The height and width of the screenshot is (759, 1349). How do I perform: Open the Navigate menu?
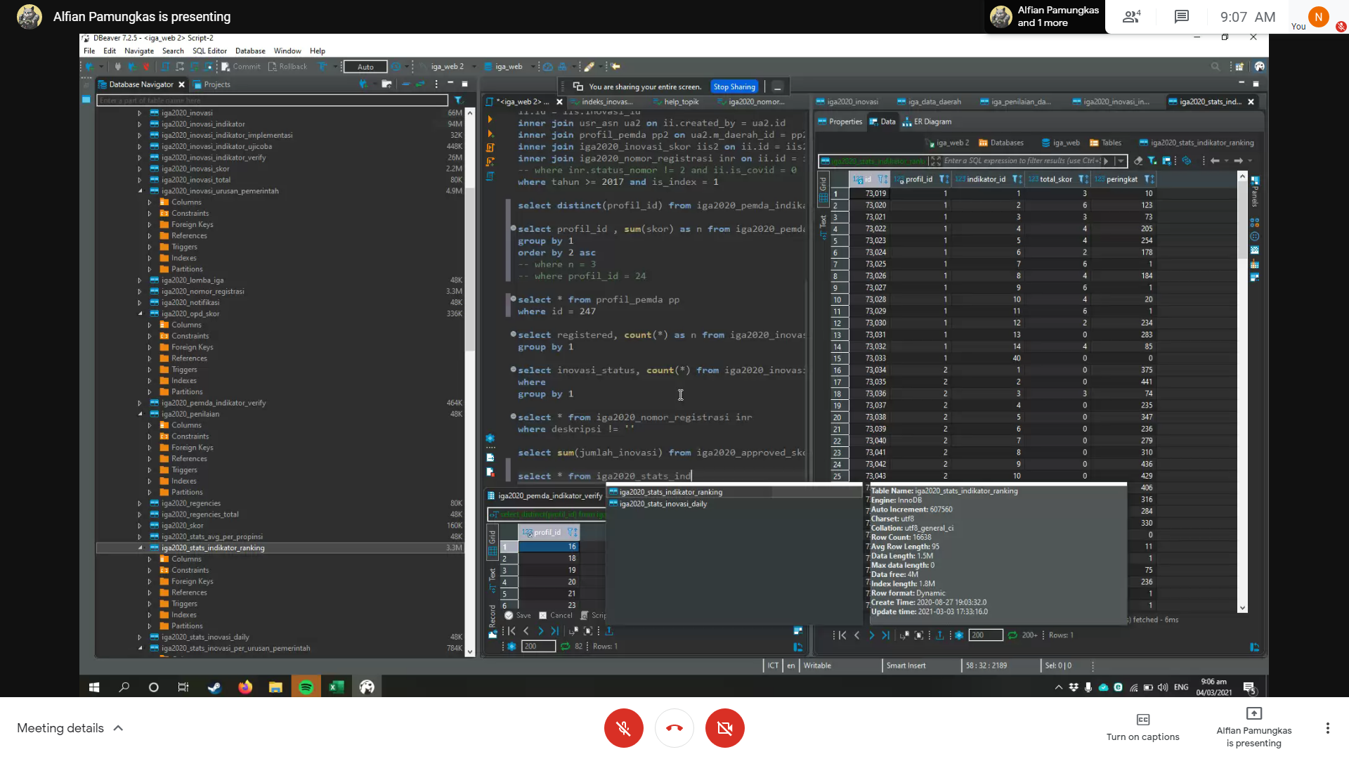coord(139,51)
